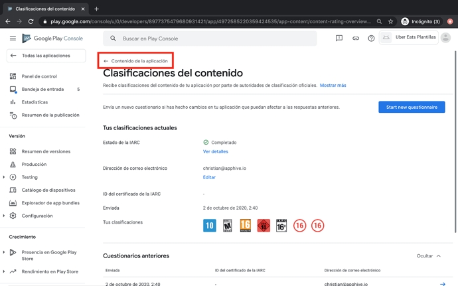Viewport: 458px width, 286px height.
Task: Click the blue 10 rating badge
Action: [x=210, y=226]
